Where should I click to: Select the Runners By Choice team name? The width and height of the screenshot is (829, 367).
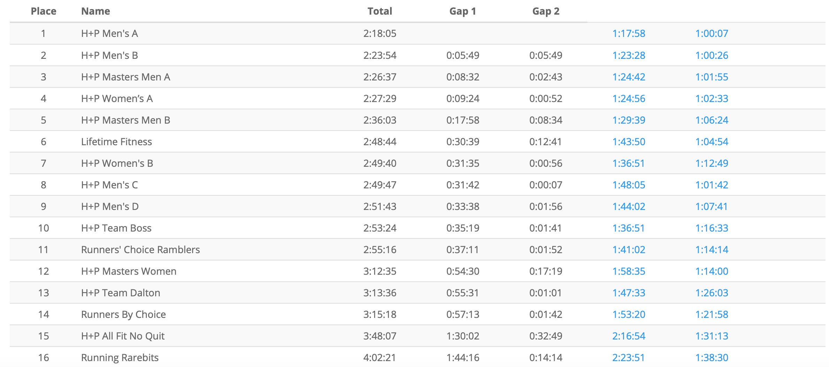[x=123, y=314]
